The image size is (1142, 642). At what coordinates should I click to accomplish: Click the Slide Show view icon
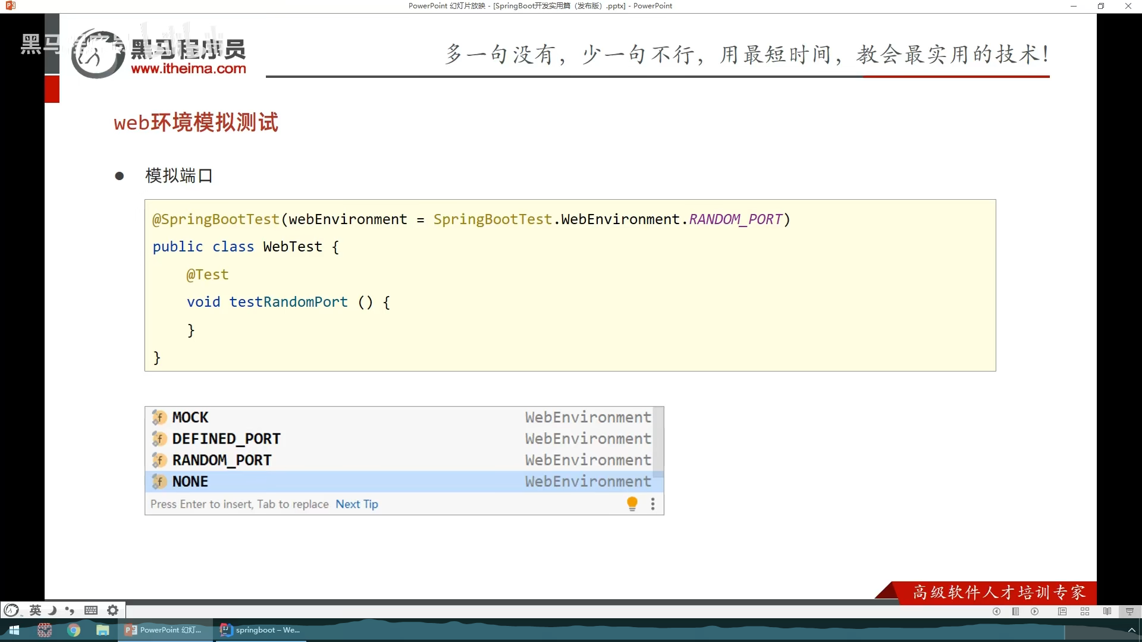1130,611
